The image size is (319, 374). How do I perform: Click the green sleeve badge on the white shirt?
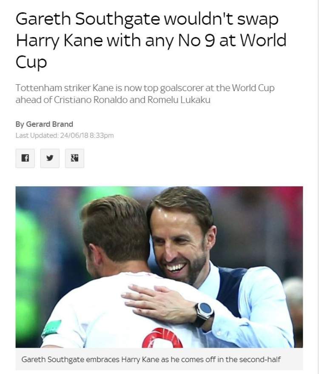pos(51,328)
